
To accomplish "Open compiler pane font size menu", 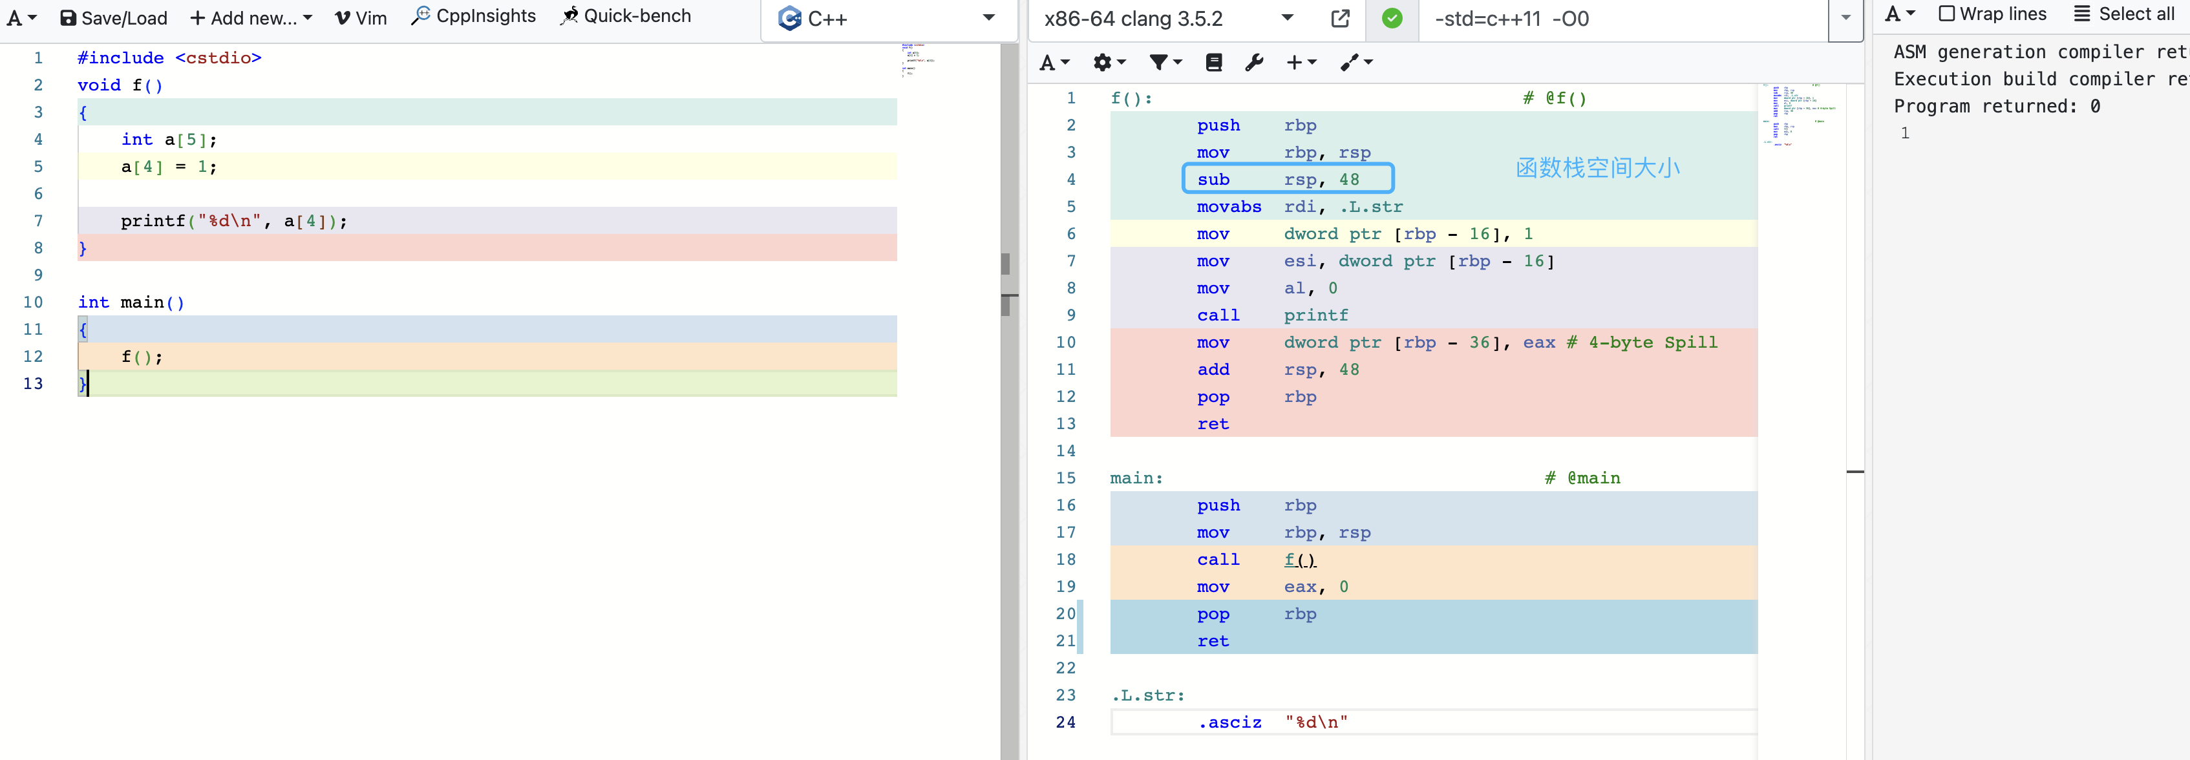I will [x=1054, y=62].
